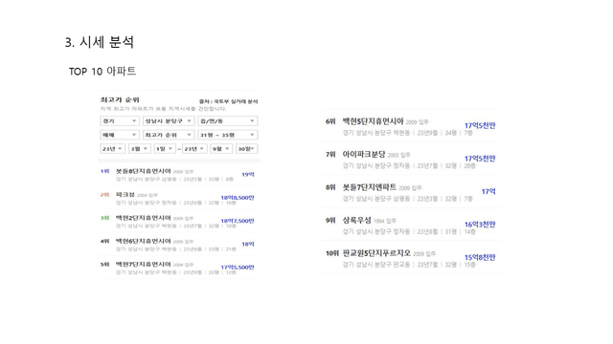Click the 17억5천만 price for 아이파크분당
613x344 pixels.
click(480, 159)
